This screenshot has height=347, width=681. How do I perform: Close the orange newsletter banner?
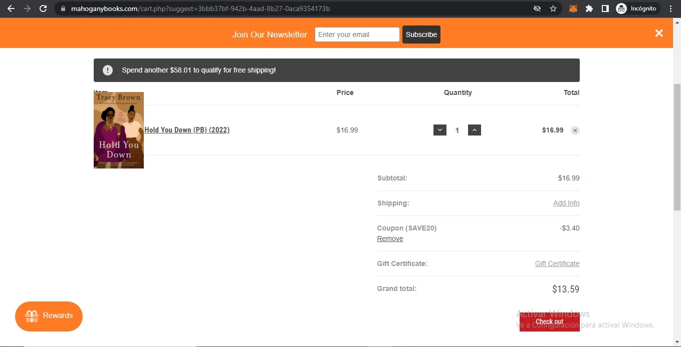point(659,33)
